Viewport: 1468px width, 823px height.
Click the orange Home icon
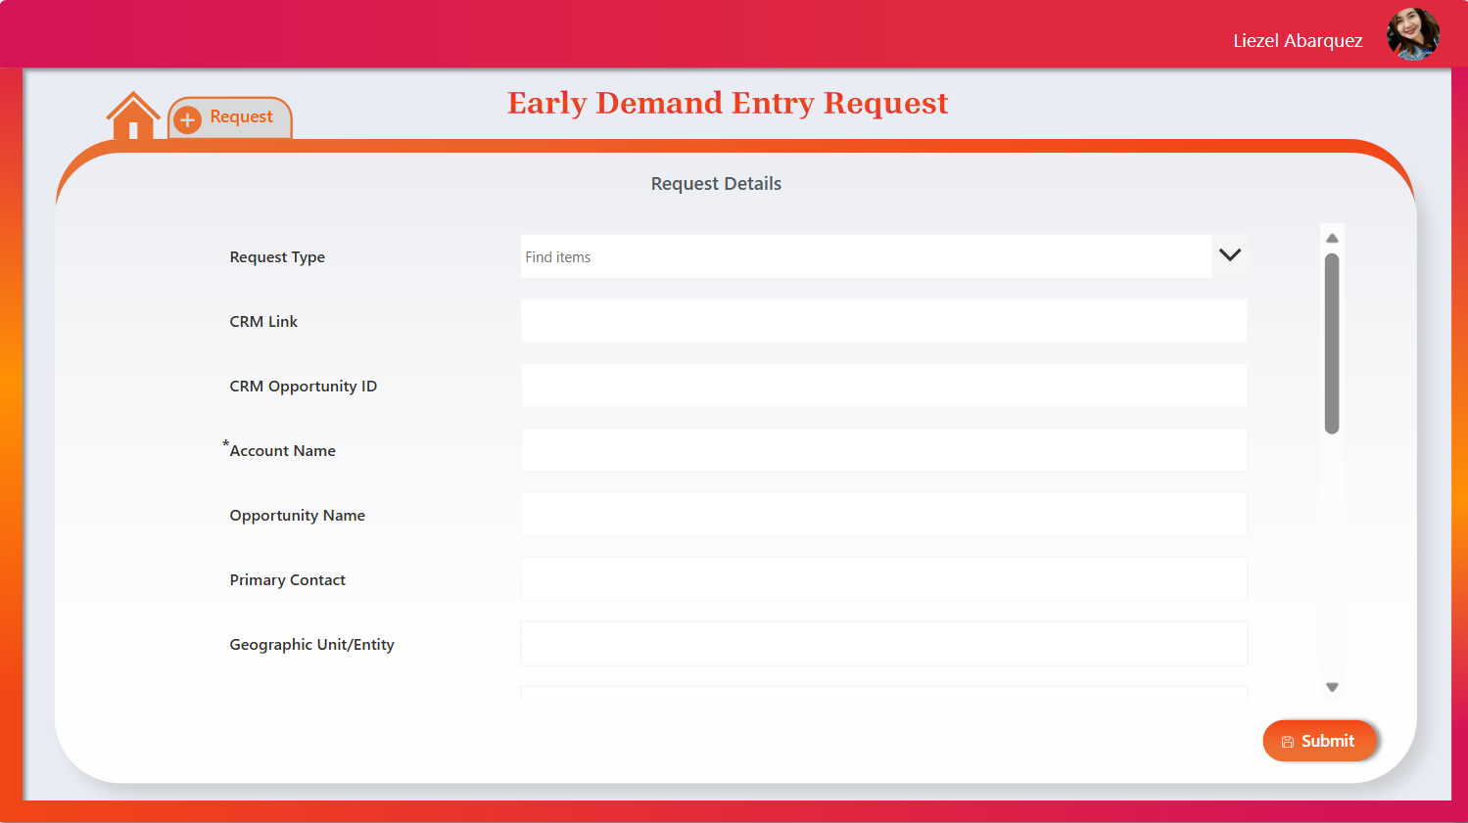point(133,116)
